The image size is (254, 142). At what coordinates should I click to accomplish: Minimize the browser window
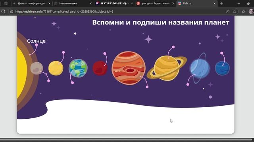[239, 4]
